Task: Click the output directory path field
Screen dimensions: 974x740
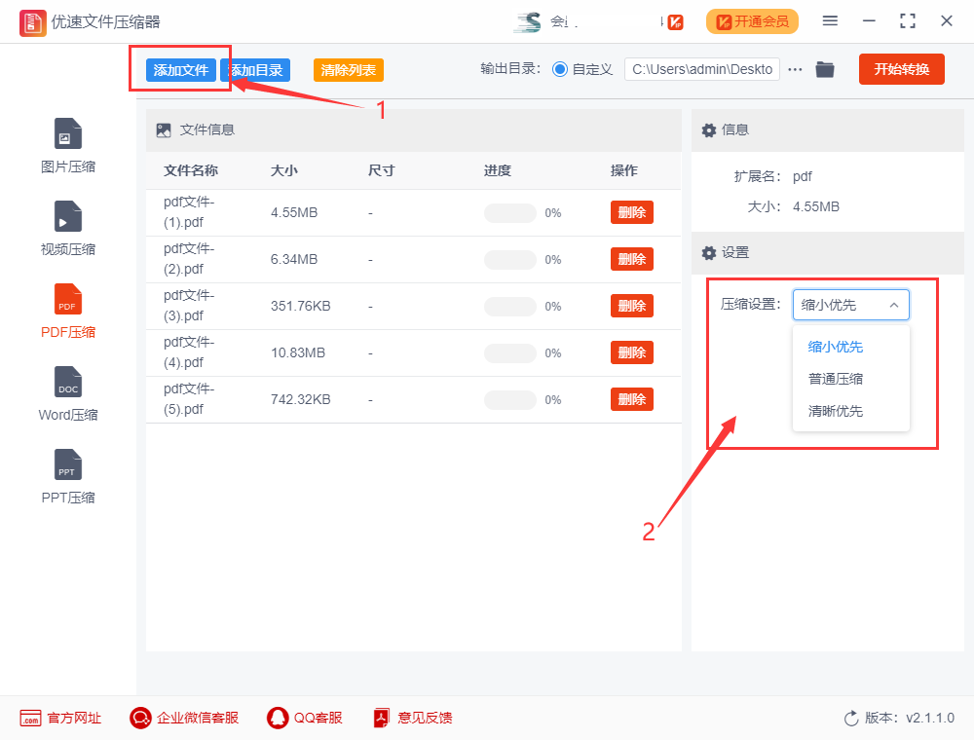Action: coord(702,69)
